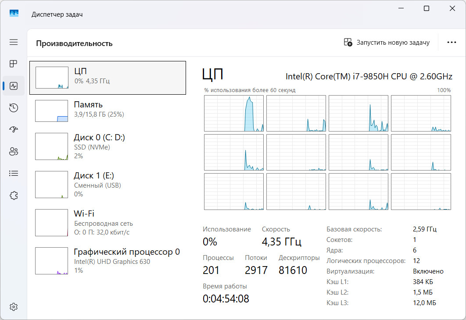The image size is (466, 320).
Task: Click first logical processor graph with large spike
Action: click(x=234, y=114)
